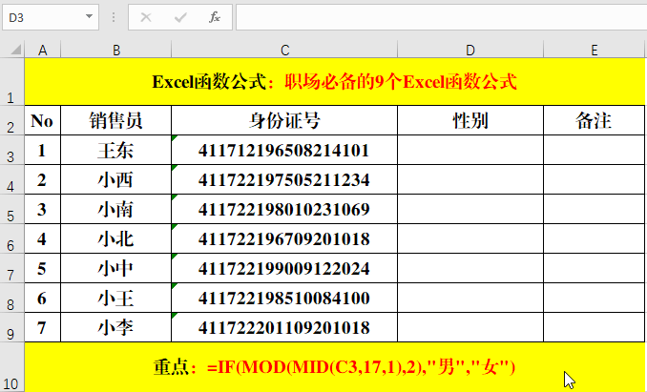
Task: Click the 性别 header cell
Action: pos(470,120)
